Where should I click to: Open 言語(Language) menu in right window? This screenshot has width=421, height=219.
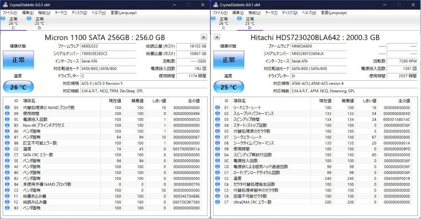(x=334, y=12)
